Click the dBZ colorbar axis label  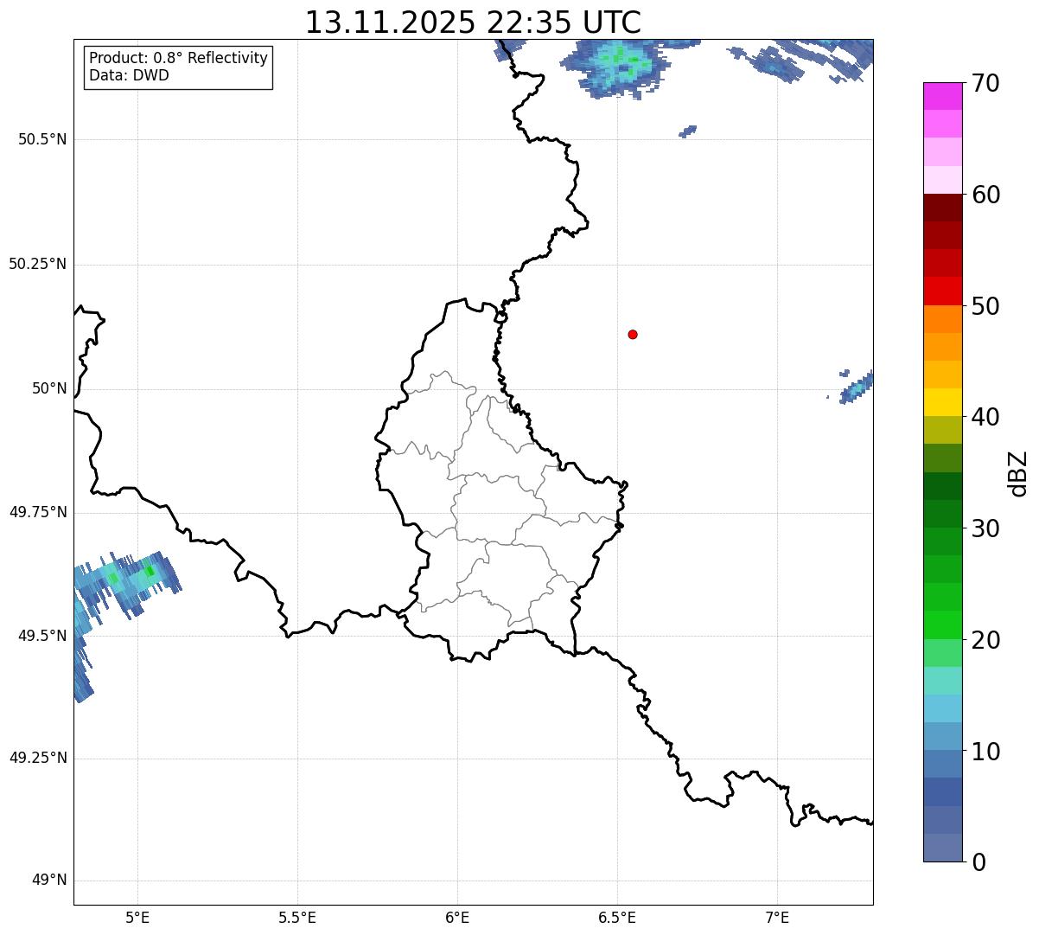coord(1018,472)
